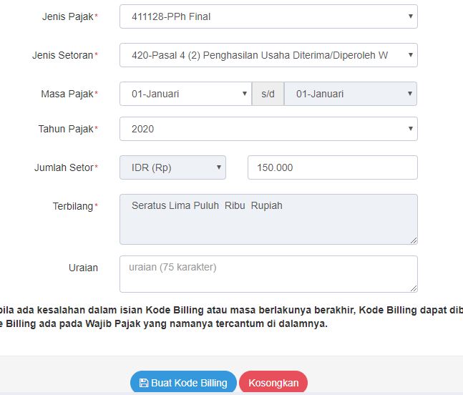Click the s/d separator between months
This screenshot has width=463, height=395.
[268, 94]
